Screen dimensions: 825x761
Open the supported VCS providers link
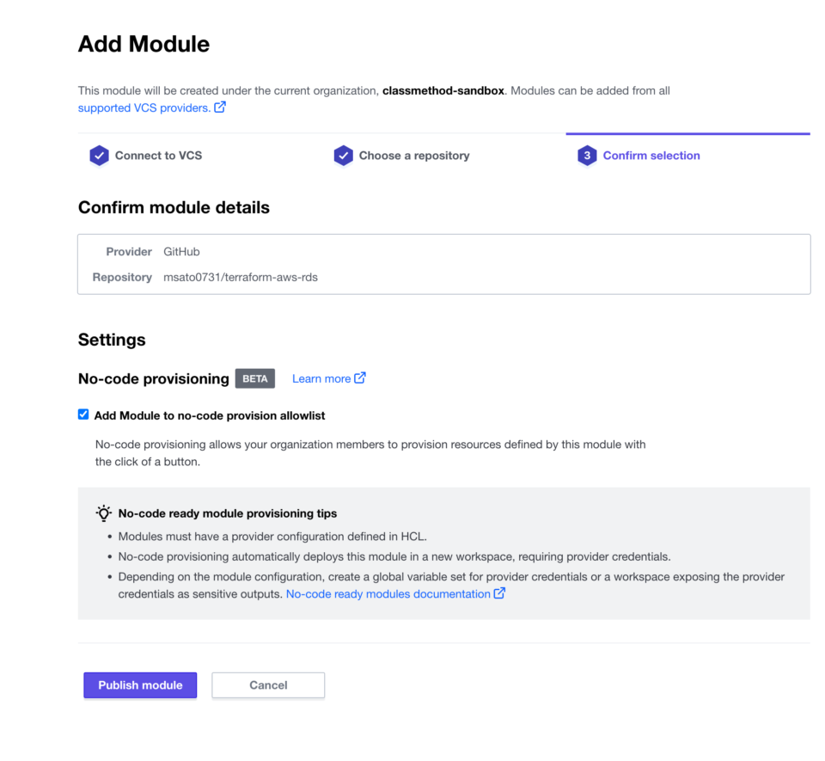click(143, 107)
